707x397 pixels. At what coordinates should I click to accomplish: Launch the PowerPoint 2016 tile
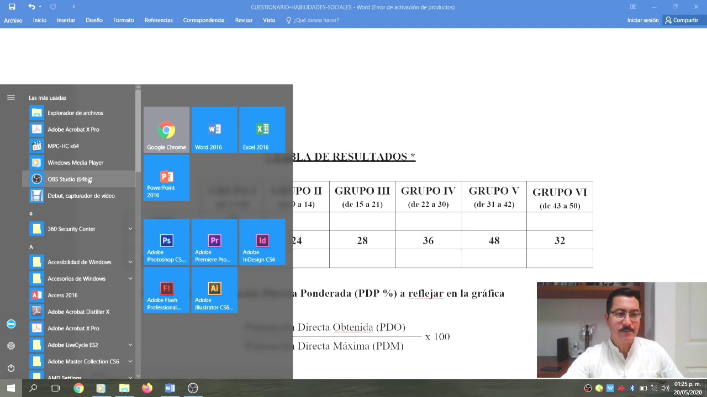[166, 178]
